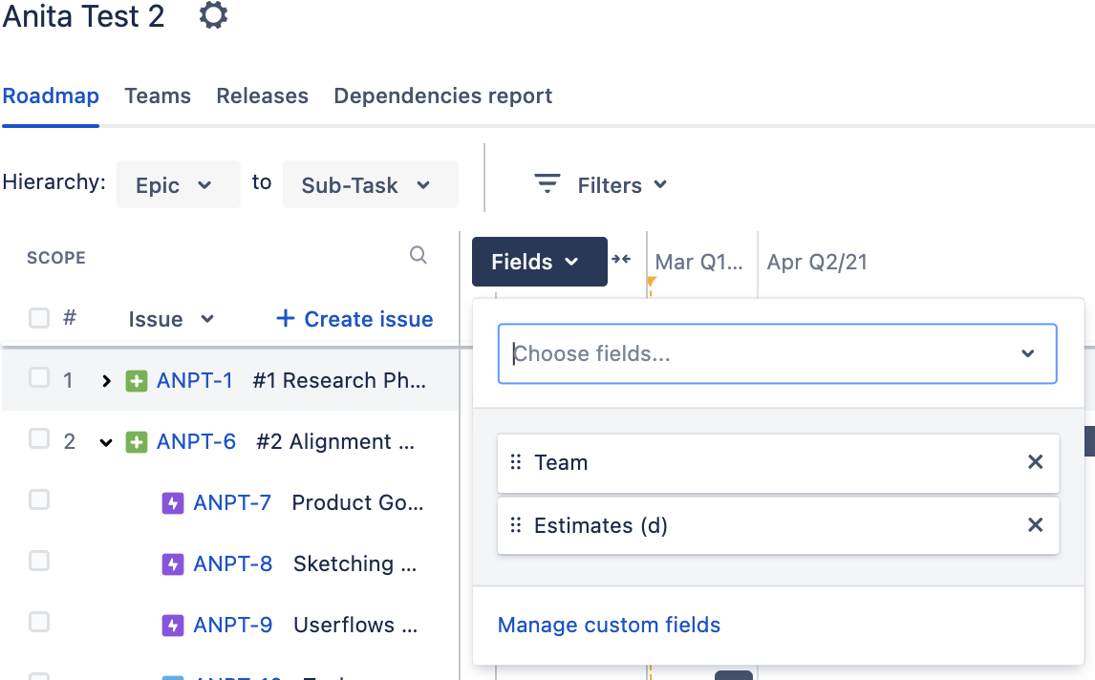Toggle the select-all issues checkbox
The image size is (1095, 680).
pyautogui.click(x=39, y=318)
